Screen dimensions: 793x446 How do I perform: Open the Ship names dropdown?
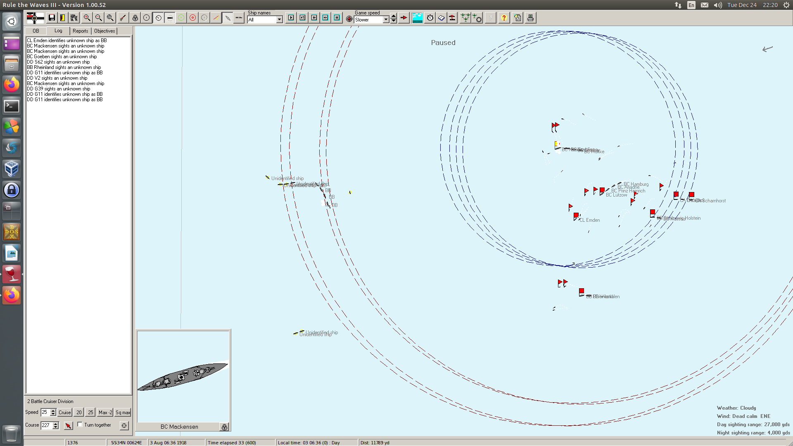pyautogui.click(x=279, y=20)
